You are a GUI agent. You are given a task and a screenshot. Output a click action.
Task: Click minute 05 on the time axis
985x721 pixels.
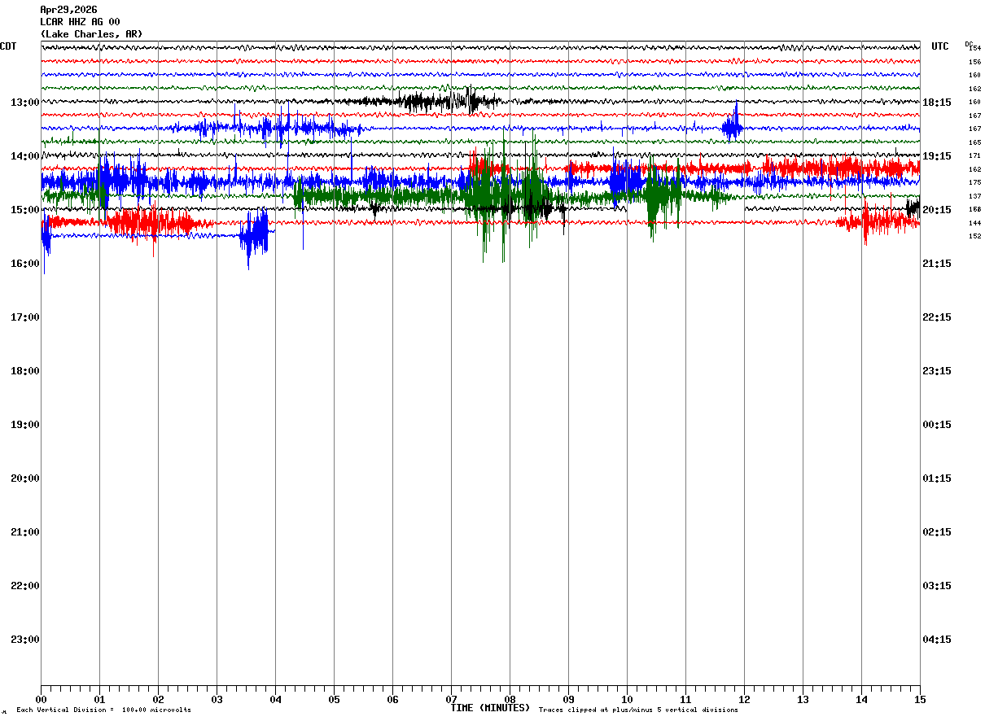coord(334,700)
